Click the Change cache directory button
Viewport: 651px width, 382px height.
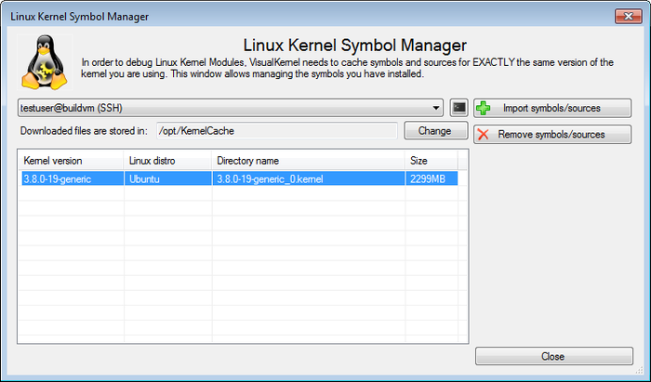pyautogui.click(x=436, y=131)
